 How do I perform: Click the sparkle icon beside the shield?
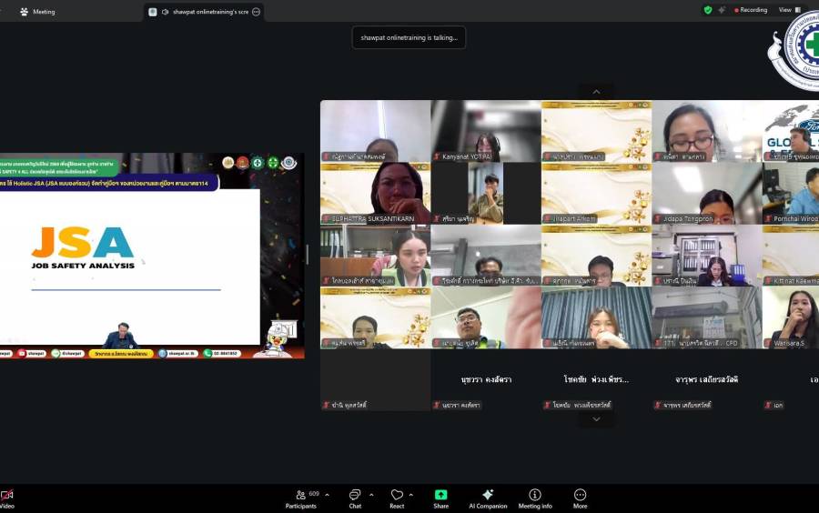(x=722, y=10)
